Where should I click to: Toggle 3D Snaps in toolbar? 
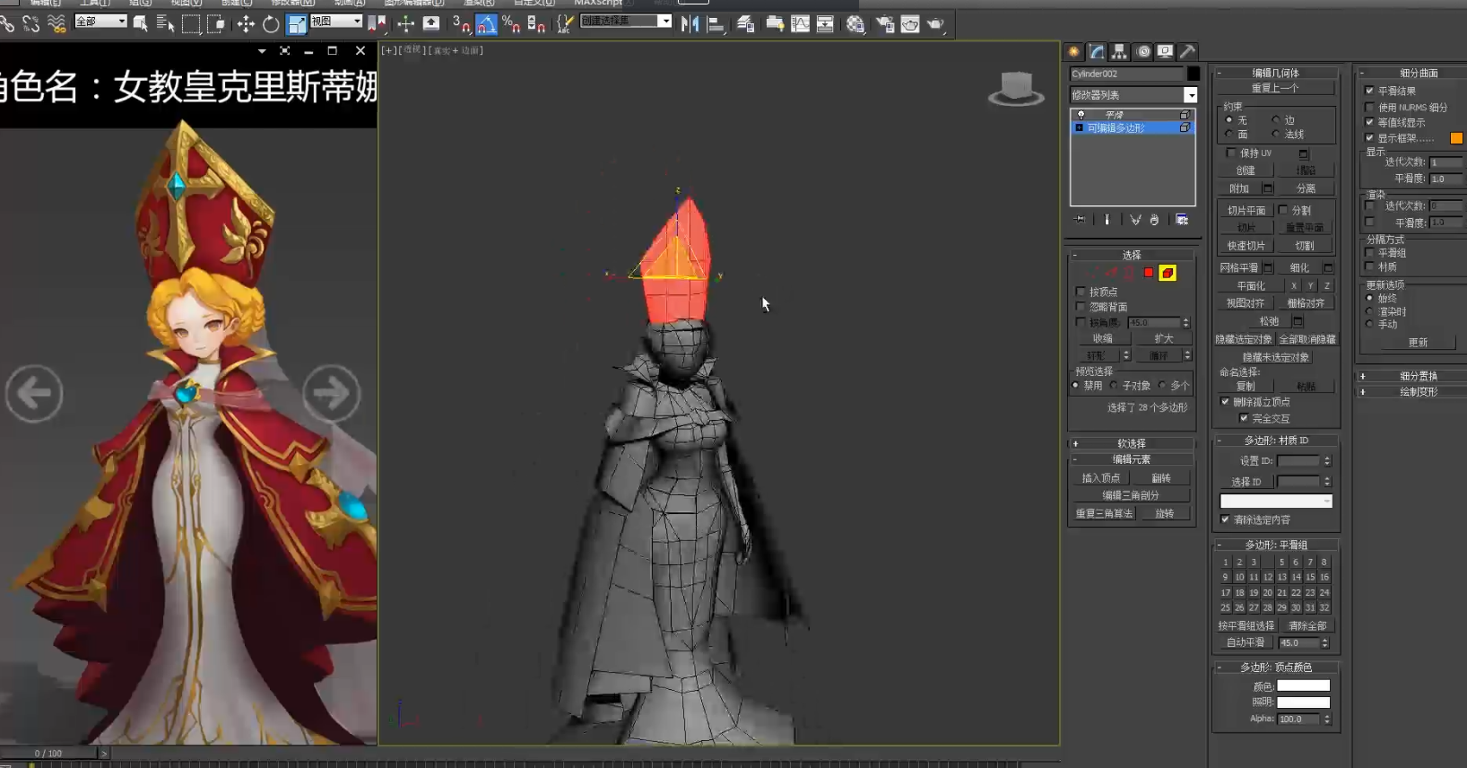pos(462,24)
